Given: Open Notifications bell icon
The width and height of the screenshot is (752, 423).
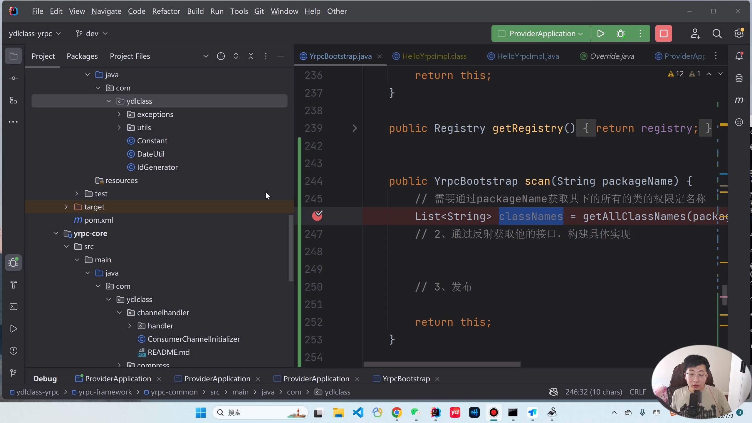Looking at the screenshot, I should click(x=739, y=56).
